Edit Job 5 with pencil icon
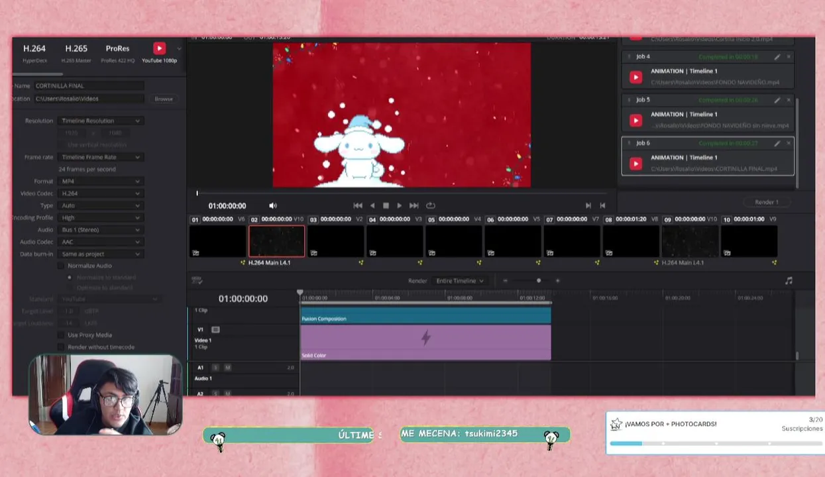Screen dimensions: 825x477 (x=777, y=100)
